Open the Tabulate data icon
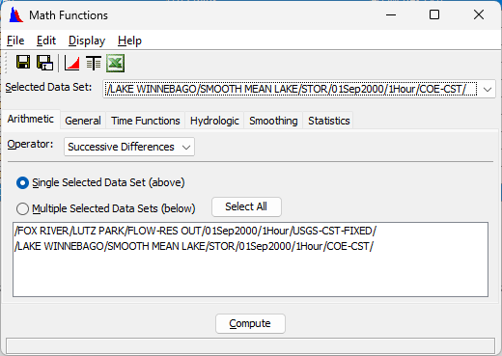This screenshot has width=502, height=356. coord(94,63)
